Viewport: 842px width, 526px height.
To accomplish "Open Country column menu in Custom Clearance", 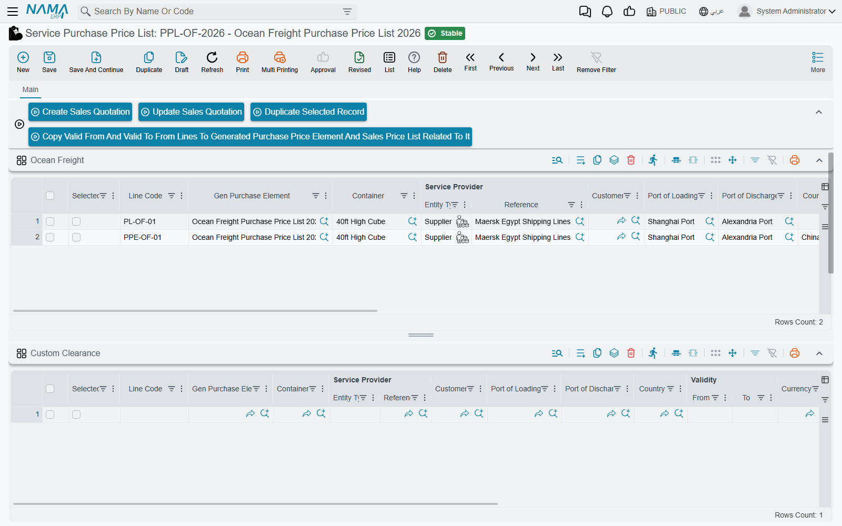I will click(x=680, y=389).
